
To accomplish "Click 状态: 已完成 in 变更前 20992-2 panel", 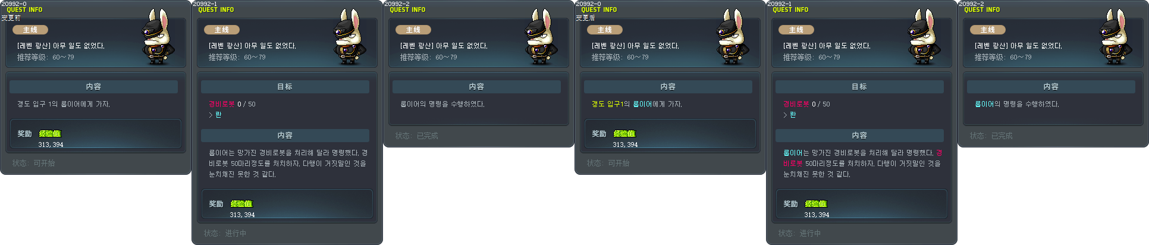I will [x=417, y=136].
